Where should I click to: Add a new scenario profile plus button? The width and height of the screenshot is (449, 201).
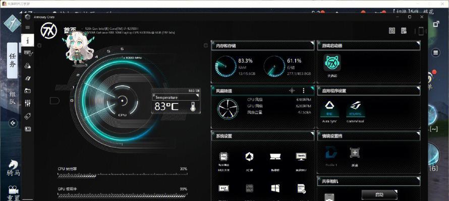tap(355, 153)
